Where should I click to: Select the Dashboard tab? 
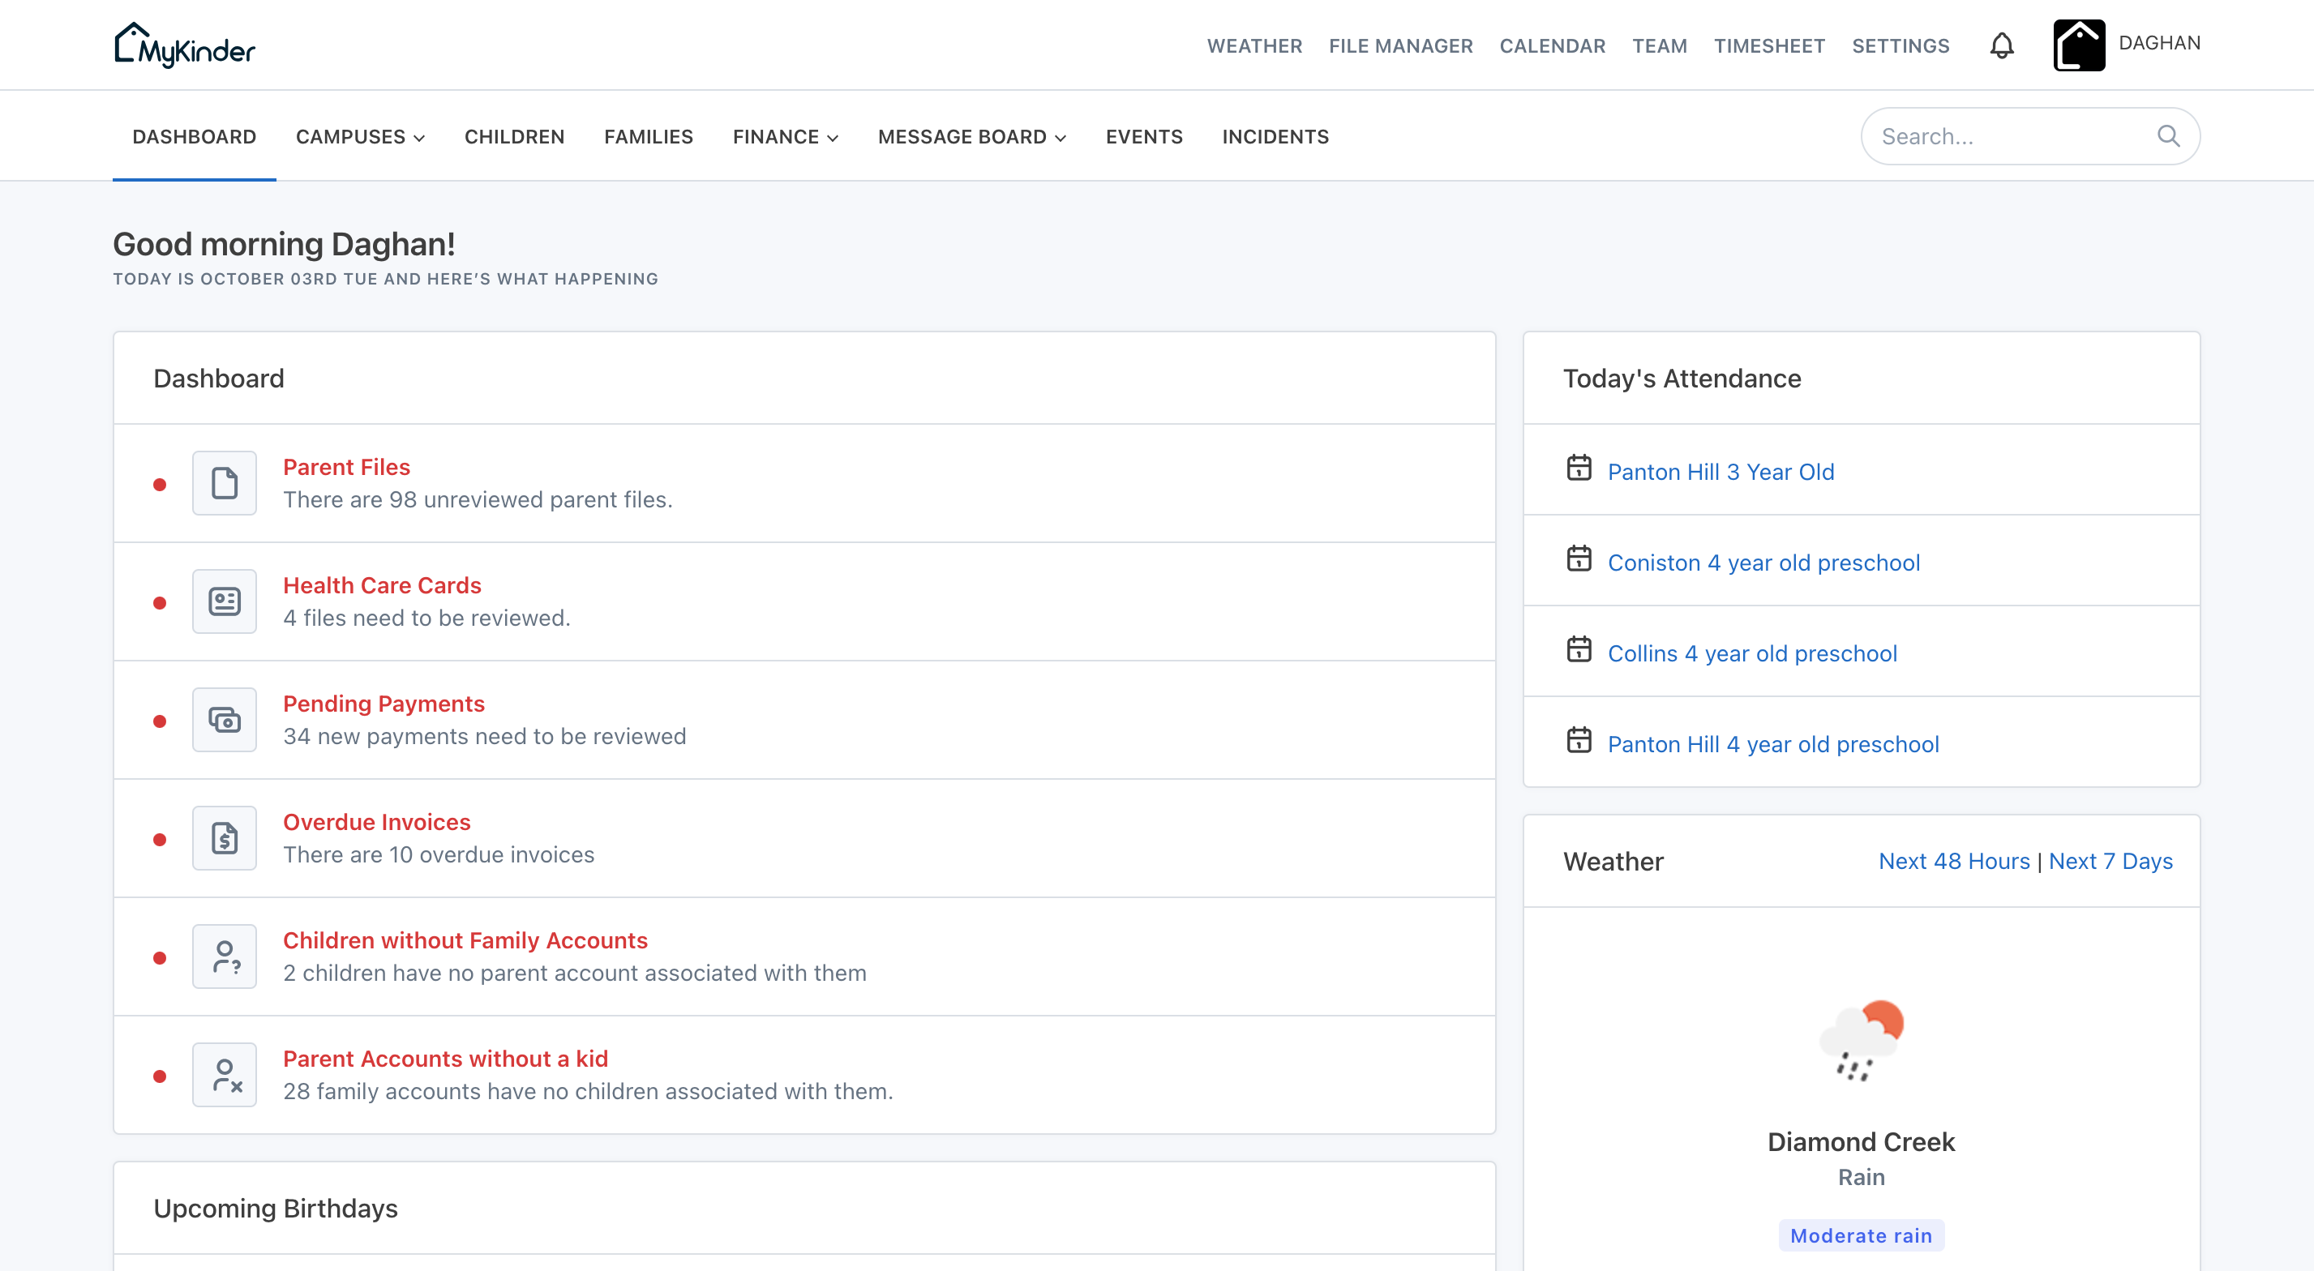tap(194, 136)
